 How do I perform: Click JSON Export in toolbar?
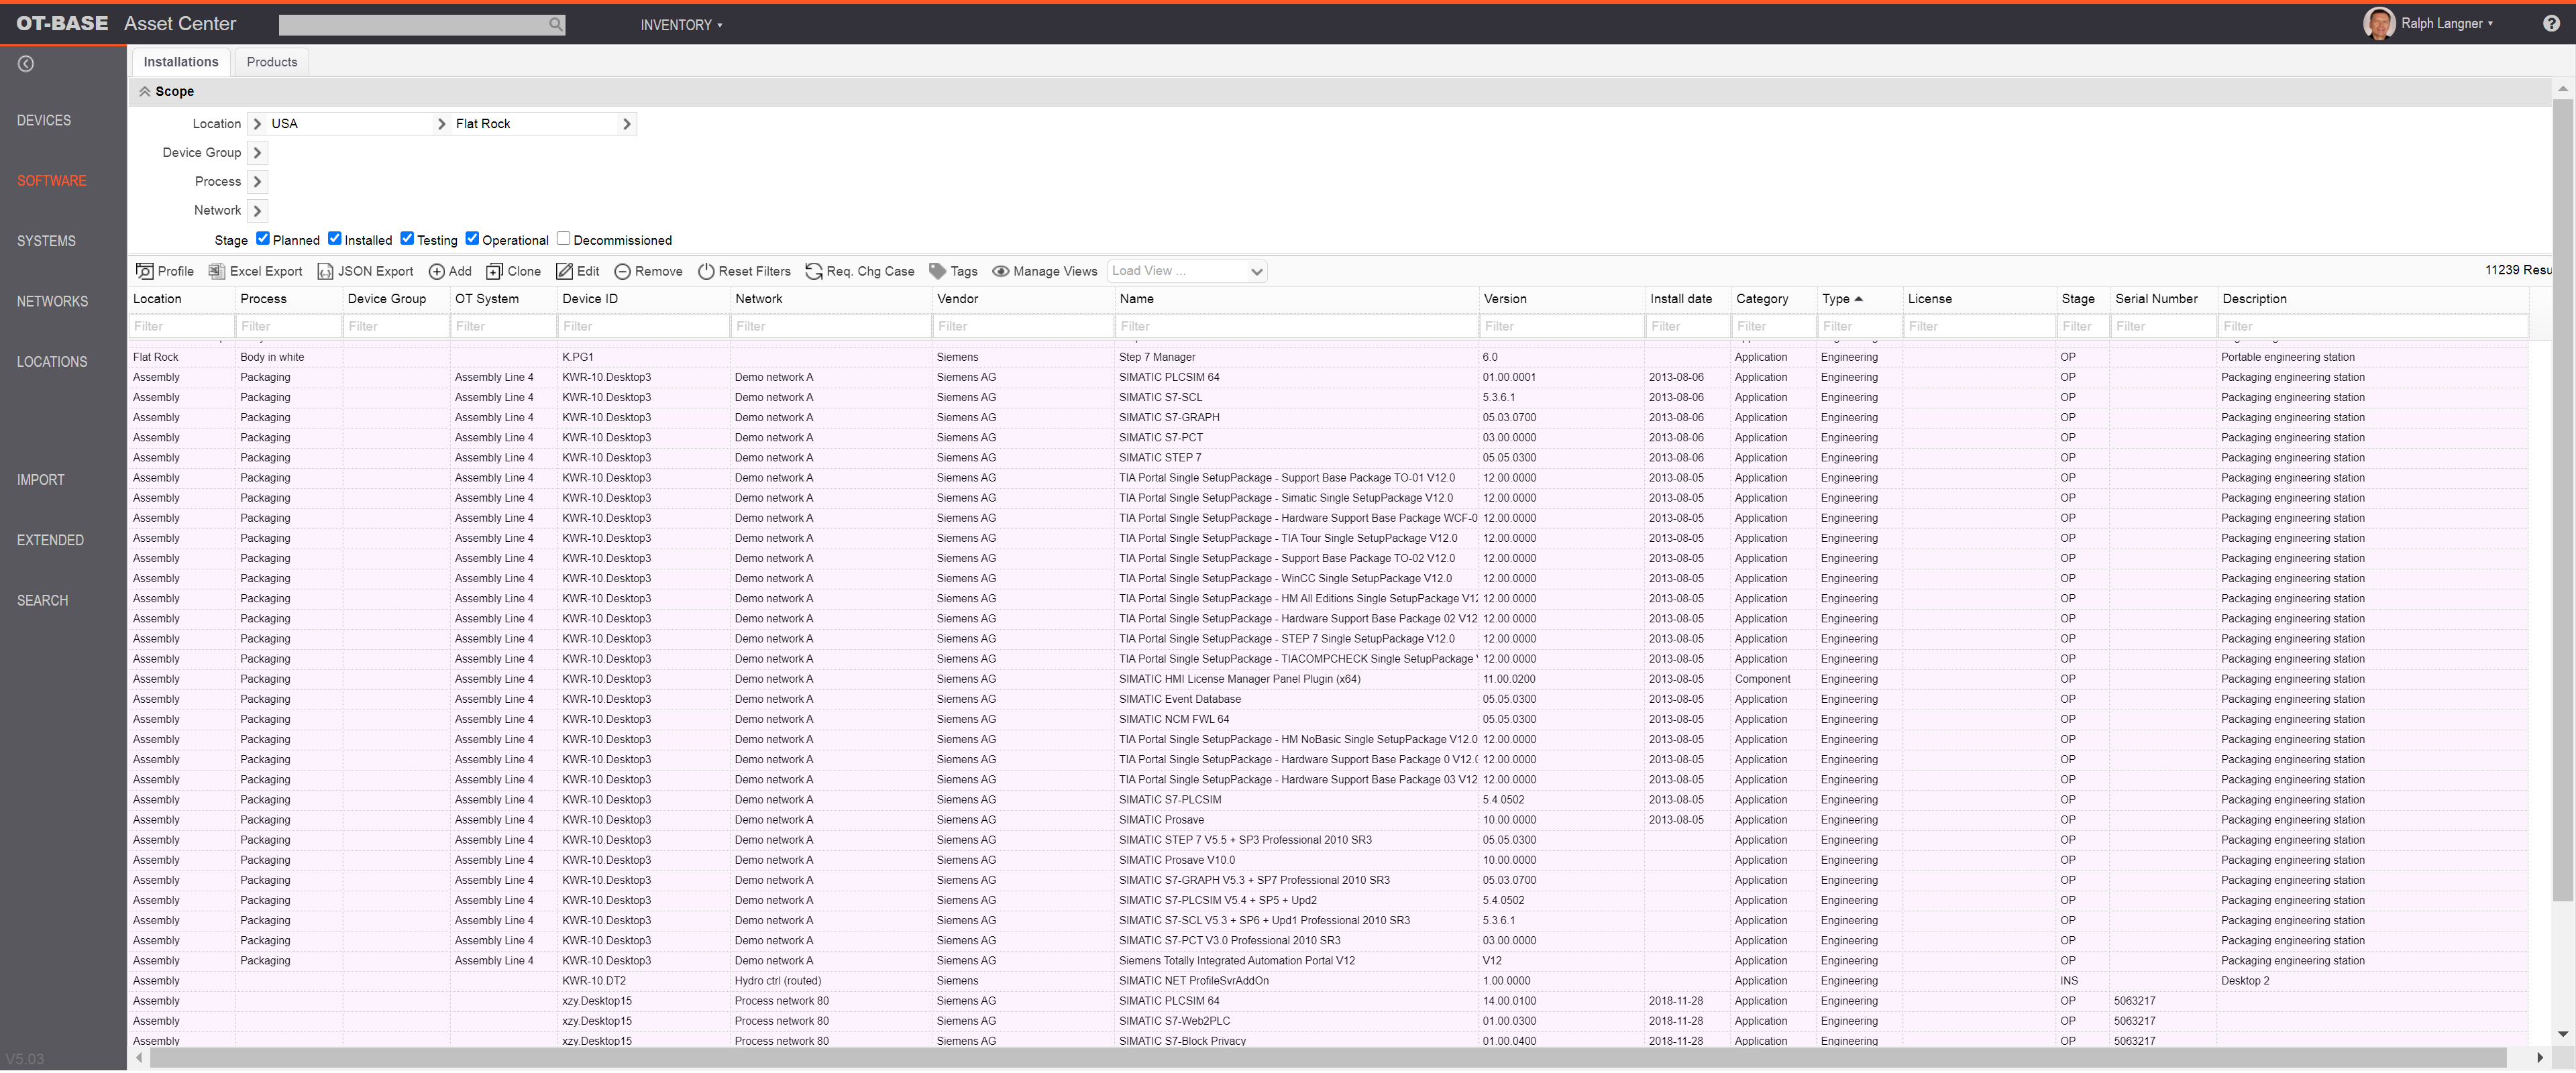[x=365, y=271]
